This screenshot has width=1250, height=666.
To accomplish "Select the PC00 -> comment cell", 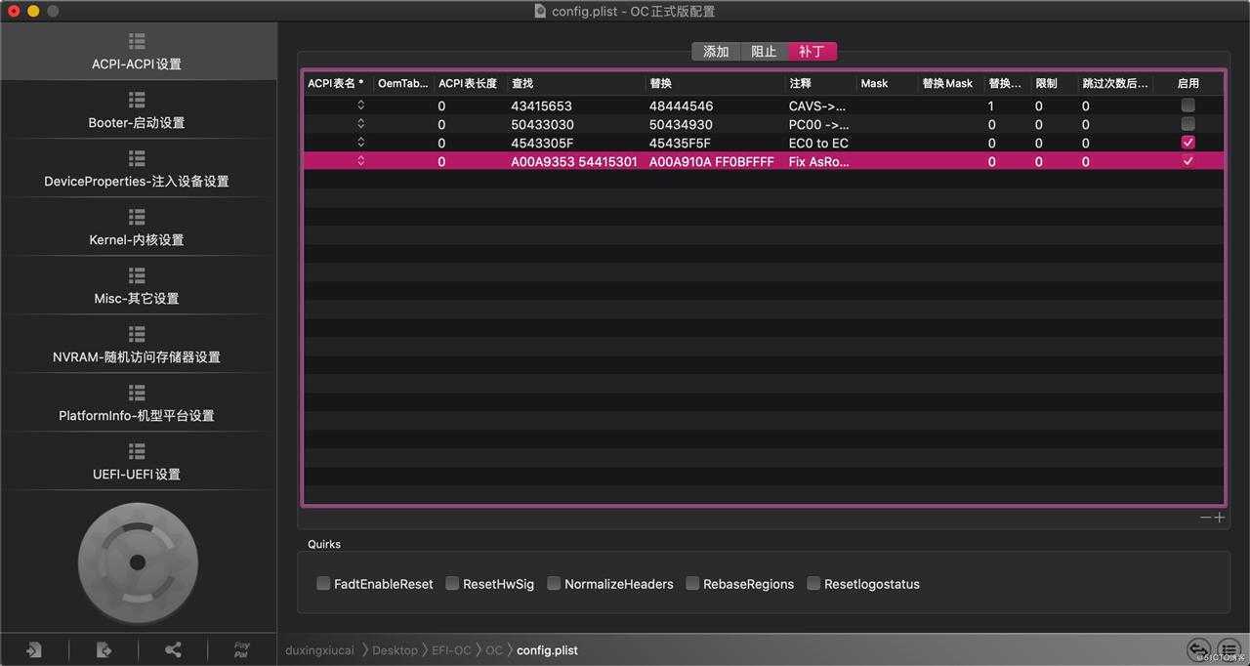I will (818, 124).
